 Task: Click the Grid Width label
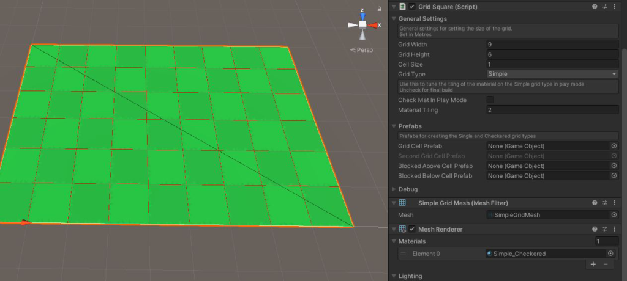(x=412, y=45)
